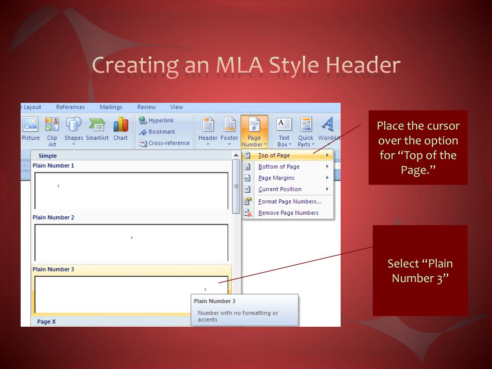This screenshot has width=492, height=369.
Task: Expand the Page Margins submenu arrow
Action: coord(327,178)
